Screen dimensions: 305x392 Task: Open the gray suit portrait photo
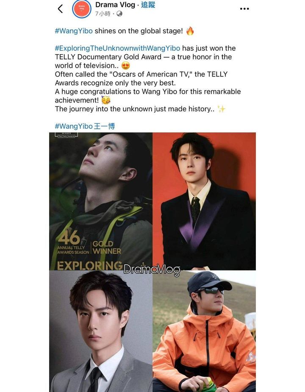pos(101,331)
